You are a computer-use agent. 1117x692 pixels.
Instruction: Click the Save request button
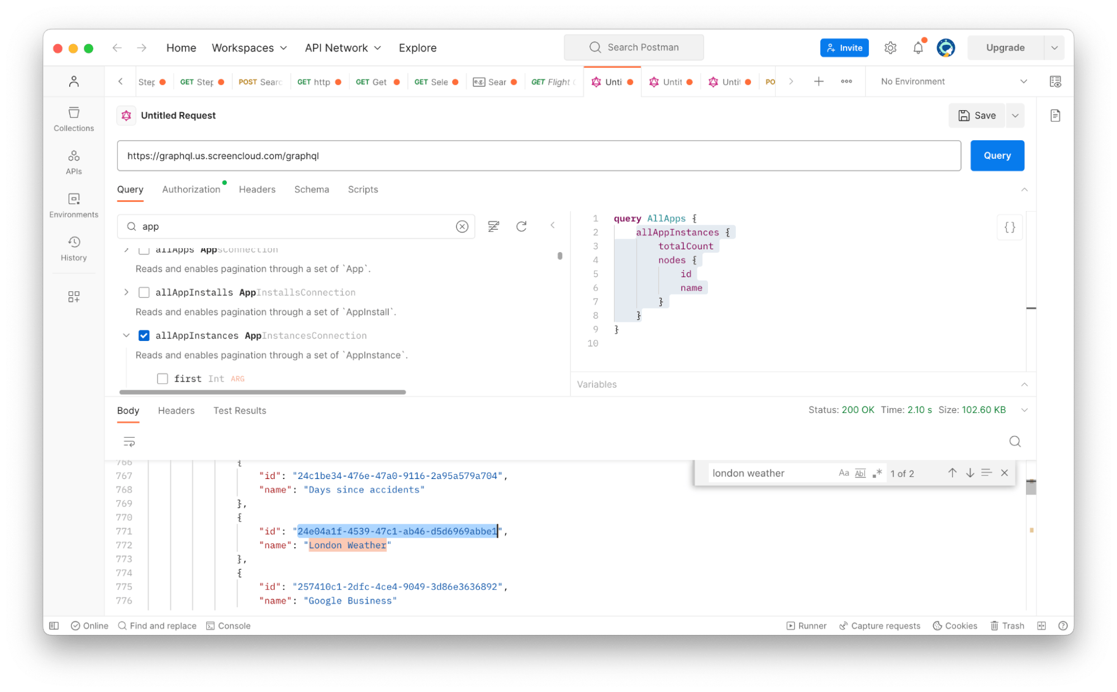(x=976, y=116)
